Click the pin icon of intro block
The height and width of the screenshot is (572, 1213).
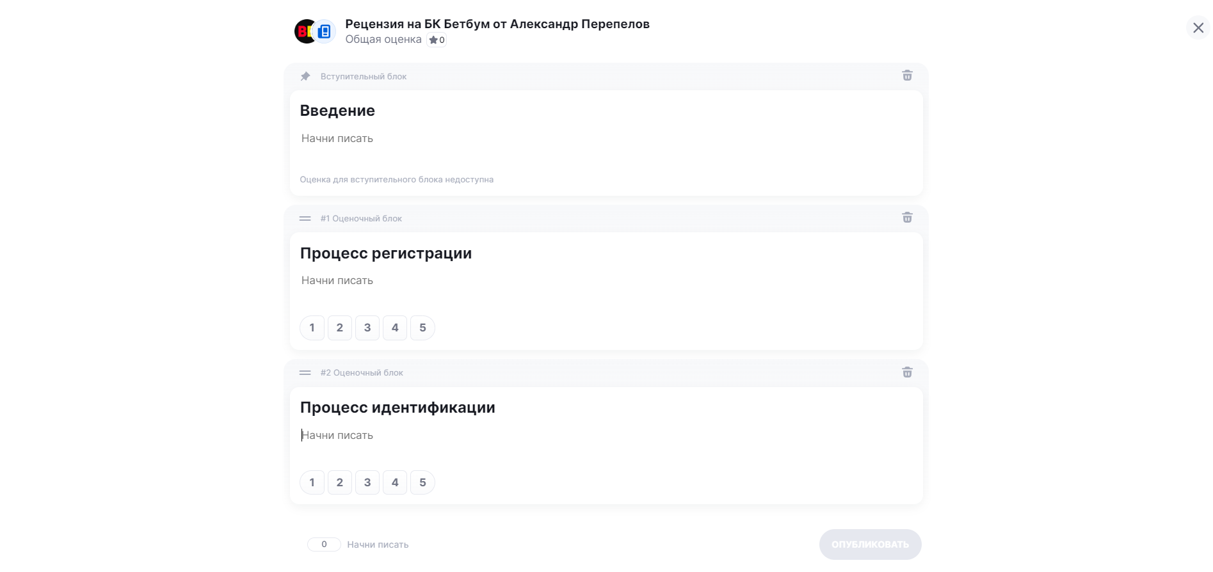pos(305,76)
